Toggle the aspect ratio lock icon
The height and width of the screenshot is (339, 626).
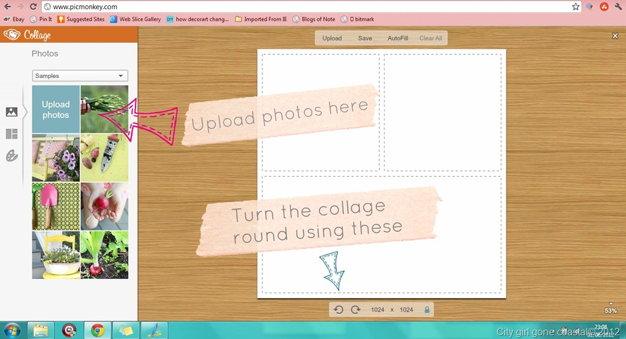coord(427,310)
